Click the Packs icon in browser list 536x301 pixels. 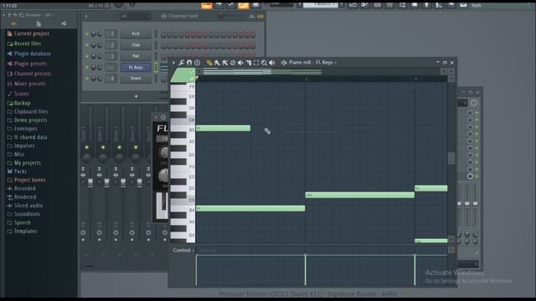pos(9,171)
